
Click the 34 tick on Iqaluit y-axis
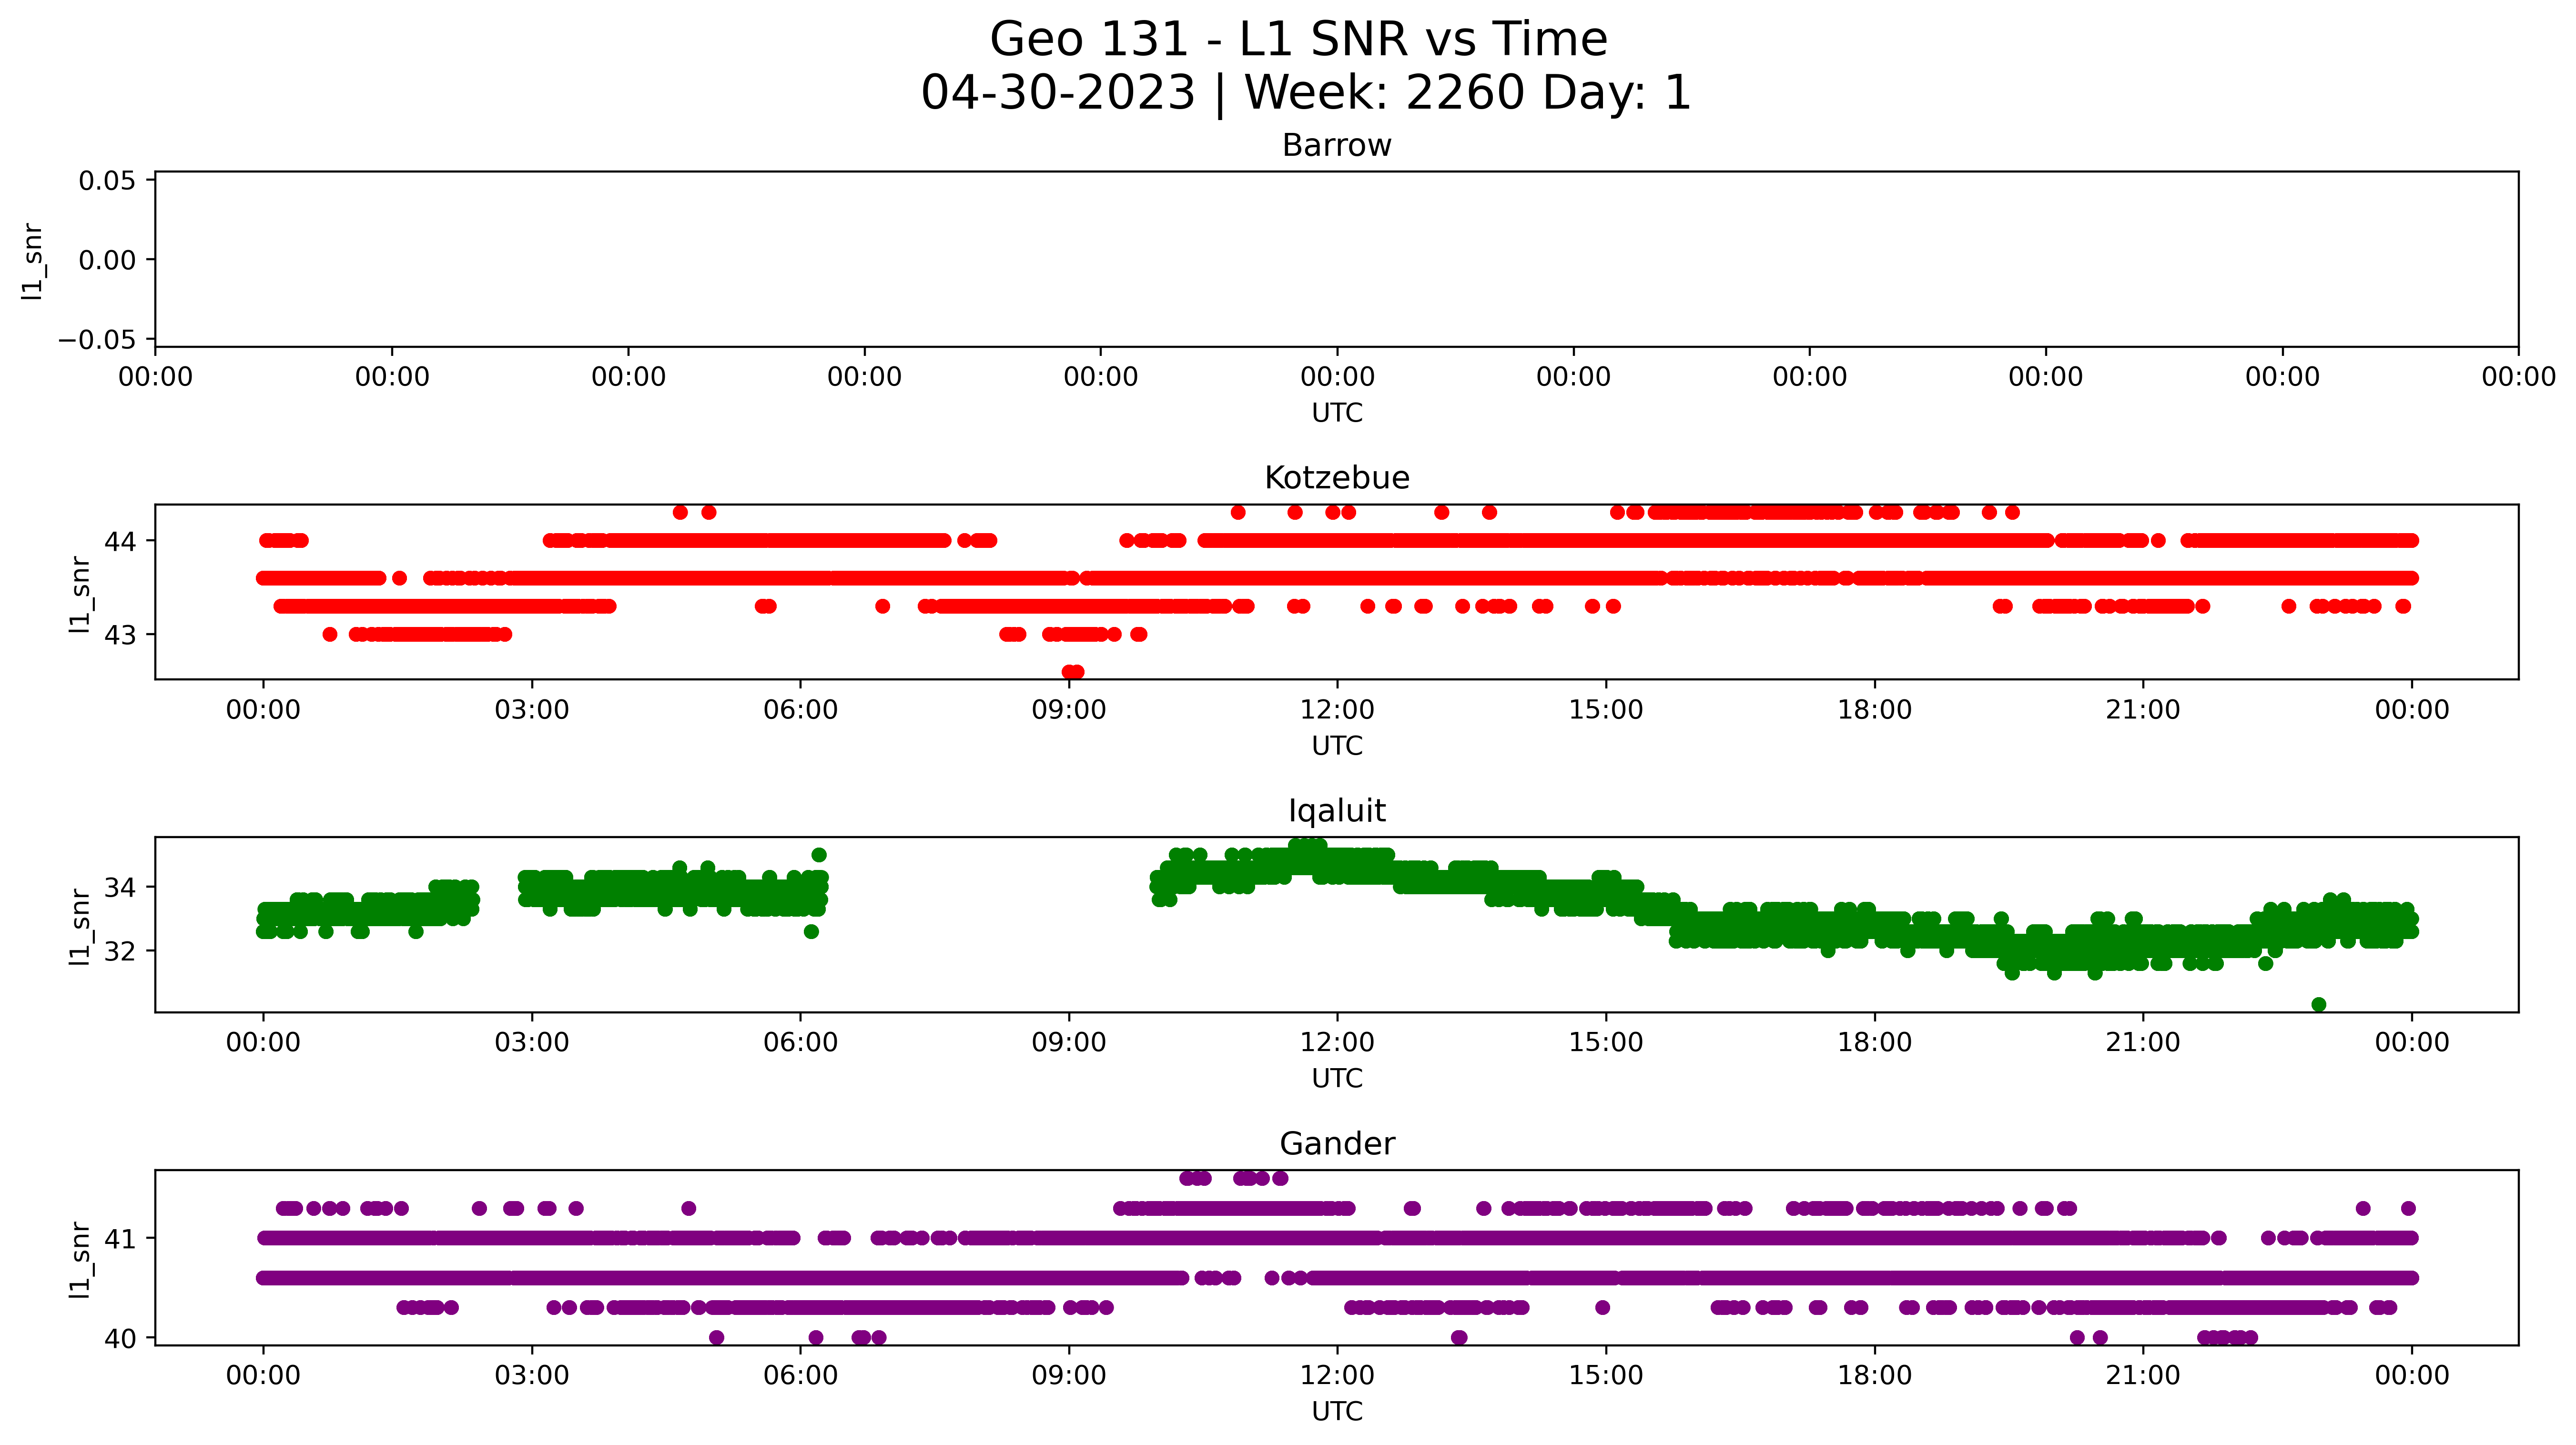120,887
